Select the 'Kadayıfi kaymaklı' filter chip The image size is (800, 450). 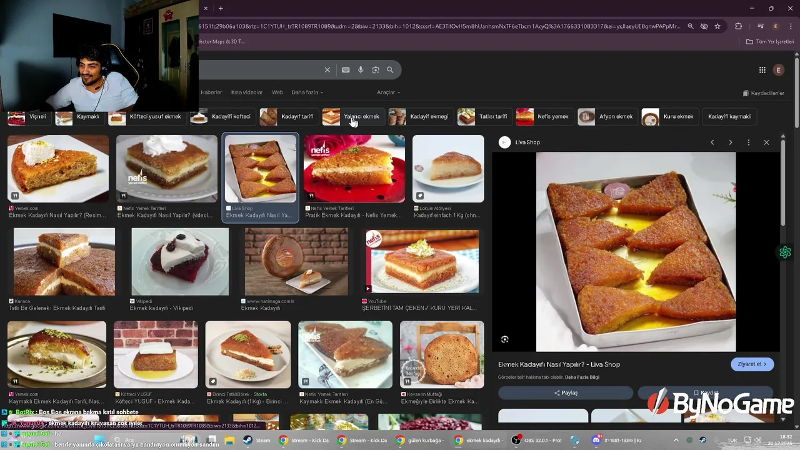coord(729,117)
